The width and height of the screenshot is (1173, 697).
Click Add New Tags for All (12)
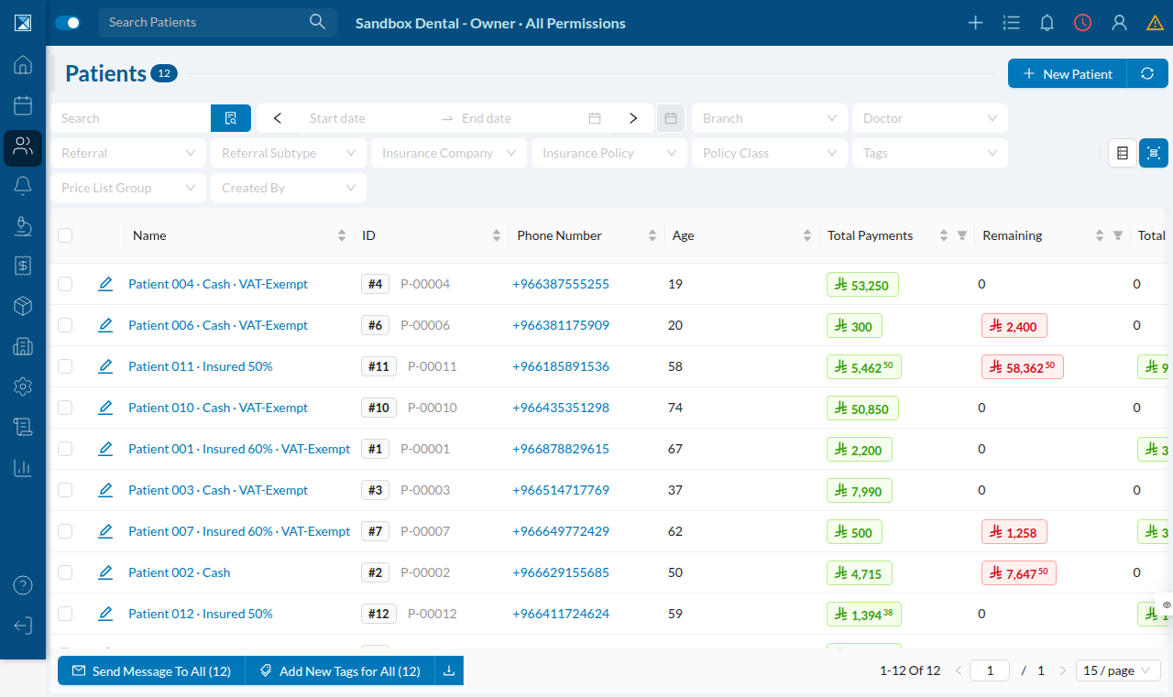340,671
